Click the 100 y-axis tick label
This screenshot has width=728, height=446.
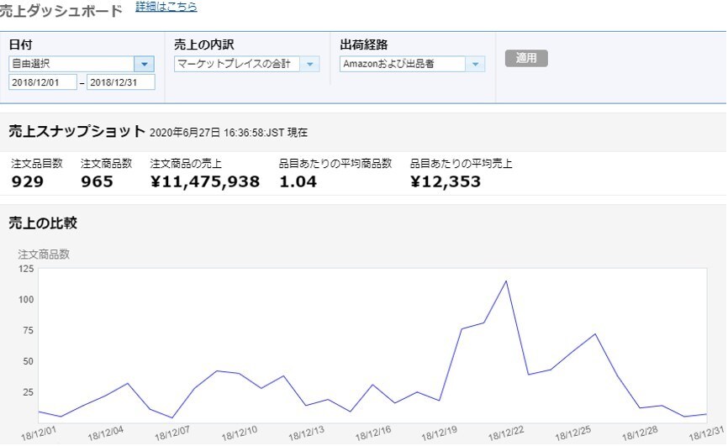point(26,299)
